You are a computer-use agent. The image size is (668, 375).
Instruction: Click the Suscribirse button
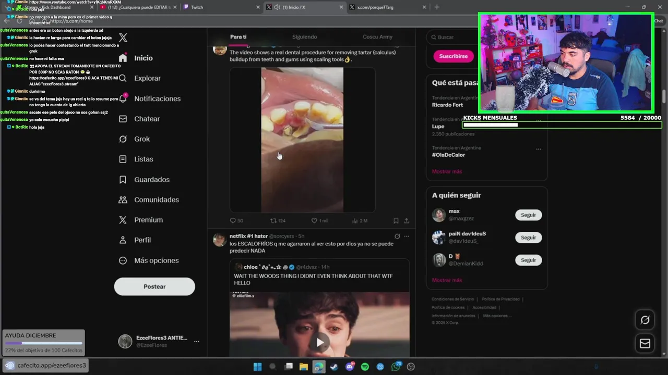(x=453, y=56)
